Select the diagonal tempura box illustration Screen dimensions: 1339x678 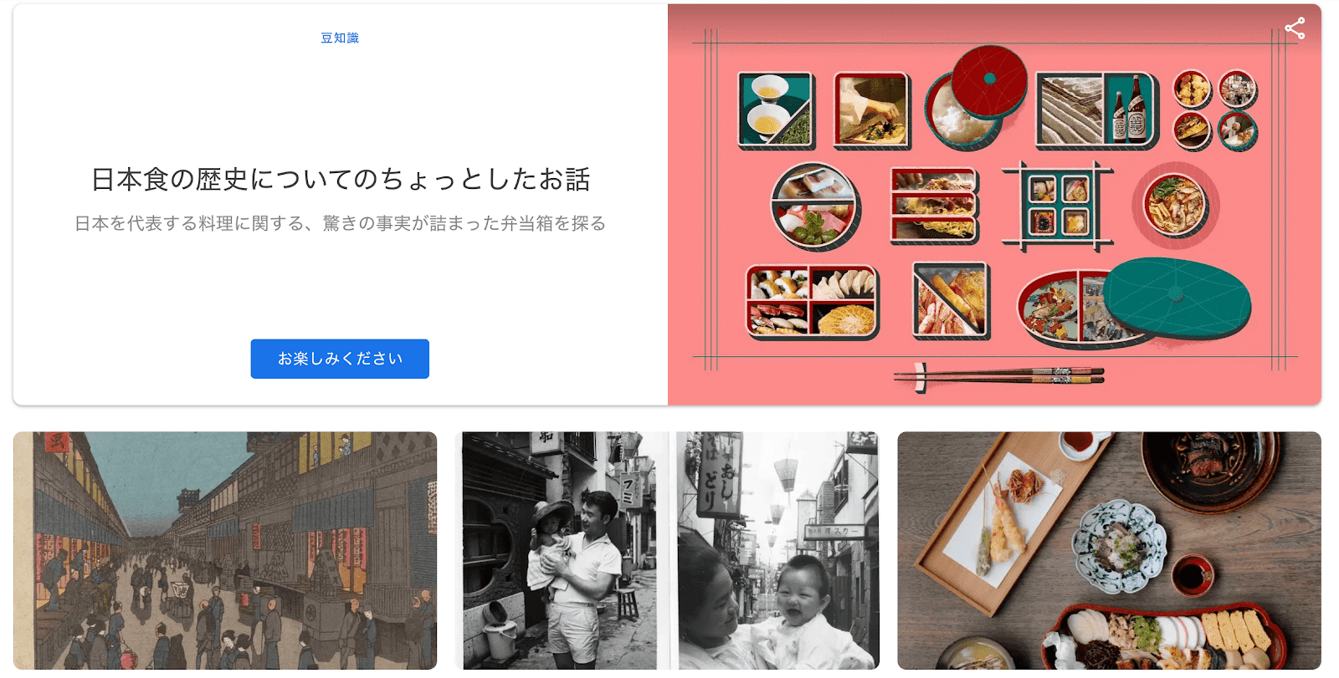[x=952, y=301]
